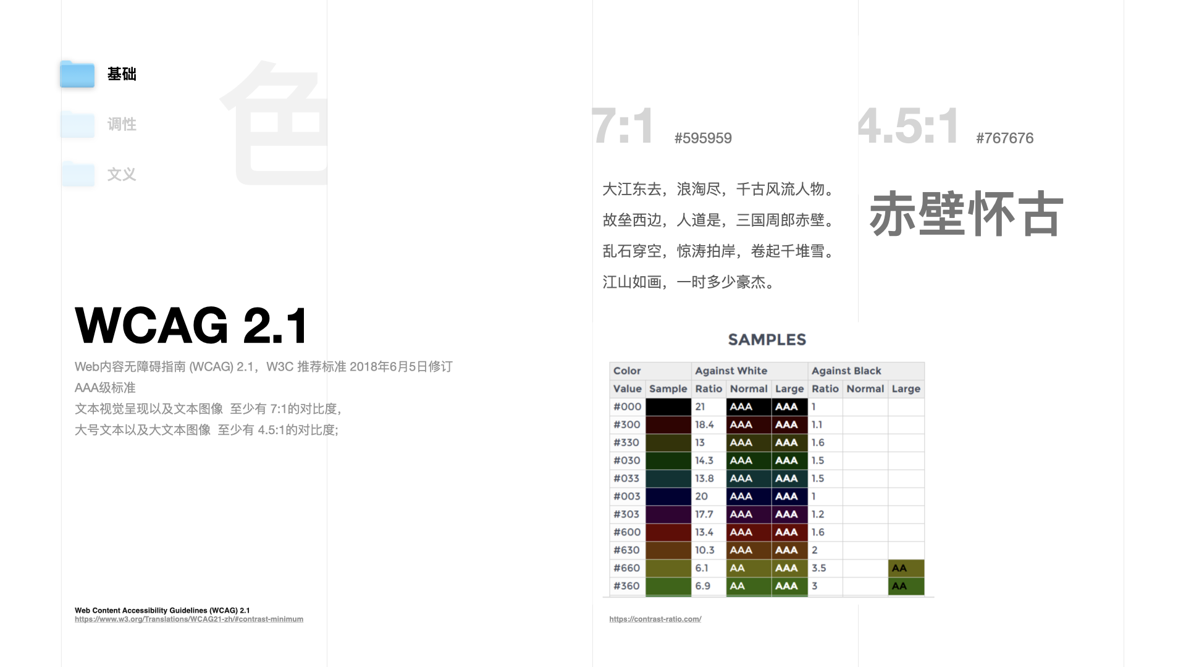Click the #600 dark red color sample
Image resolution: width=1186 pixels, height=667 pixels.
pyautogui.click(x=668, y=532)
